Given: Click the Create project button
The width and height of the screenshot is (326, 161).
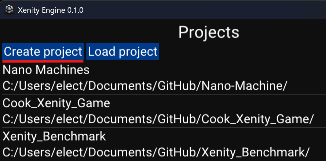Looking at the screenshot, I should pyautogui.click(x=43, y=51).
